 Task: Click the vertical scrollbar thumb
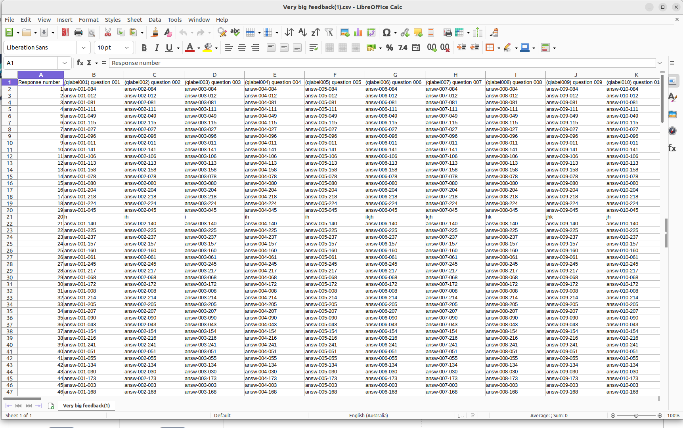tap(662, 98)
